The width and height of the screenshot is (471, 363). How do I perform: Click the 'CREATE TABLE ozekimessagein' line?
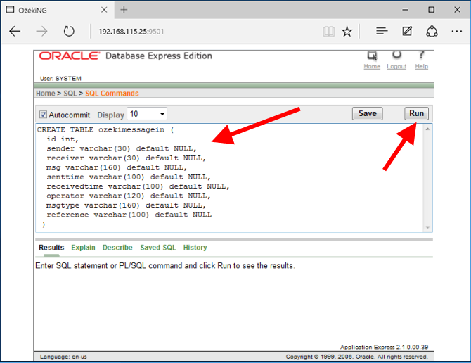point(105,130)
